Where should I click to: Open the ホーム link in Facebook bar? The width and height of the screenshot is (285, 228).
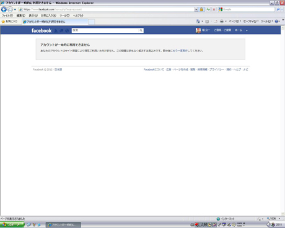click(x=239, y=30)
